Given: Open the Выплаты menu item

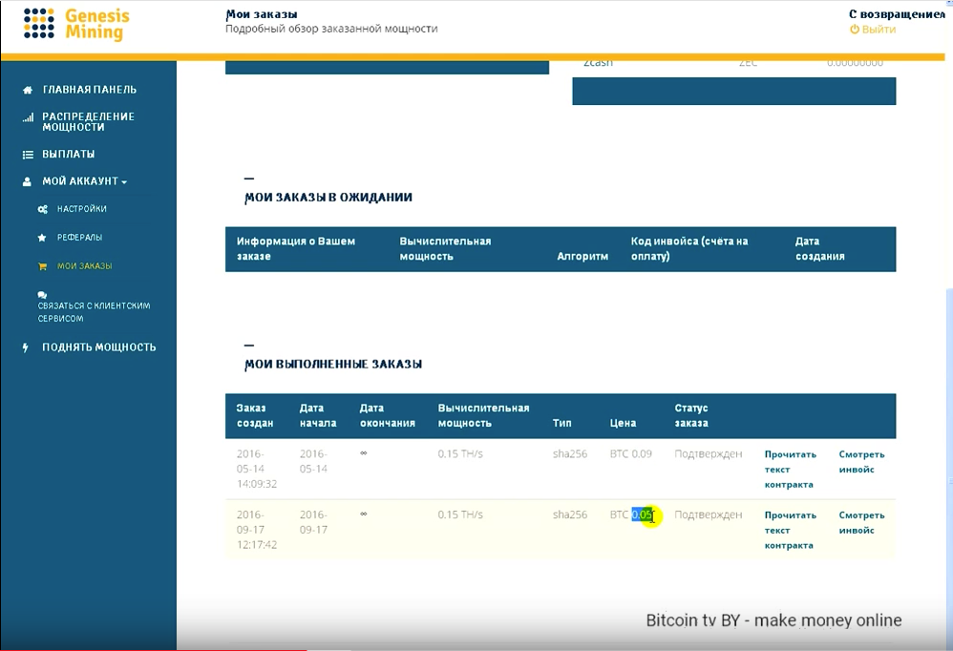Looking at the screenshot, I should 68,155.
